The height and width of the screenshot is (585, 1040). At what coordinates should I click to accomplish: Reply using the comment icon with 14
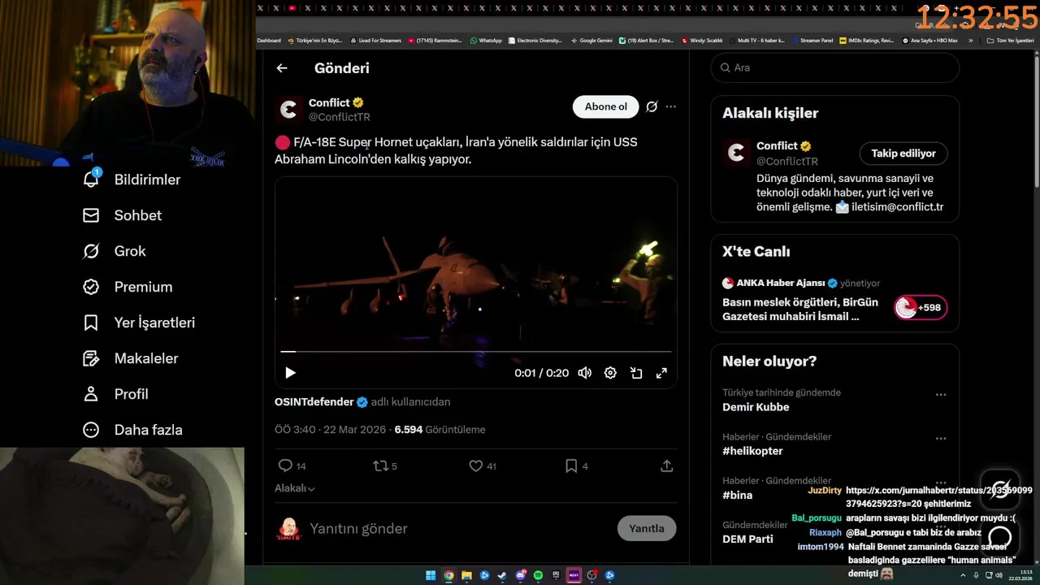(x=292, y=466)
